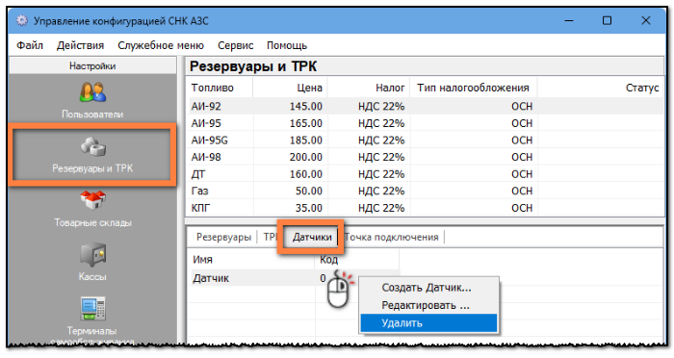Click the НДС 22% cell in АИ-92 row

click(x=381, y=106)
